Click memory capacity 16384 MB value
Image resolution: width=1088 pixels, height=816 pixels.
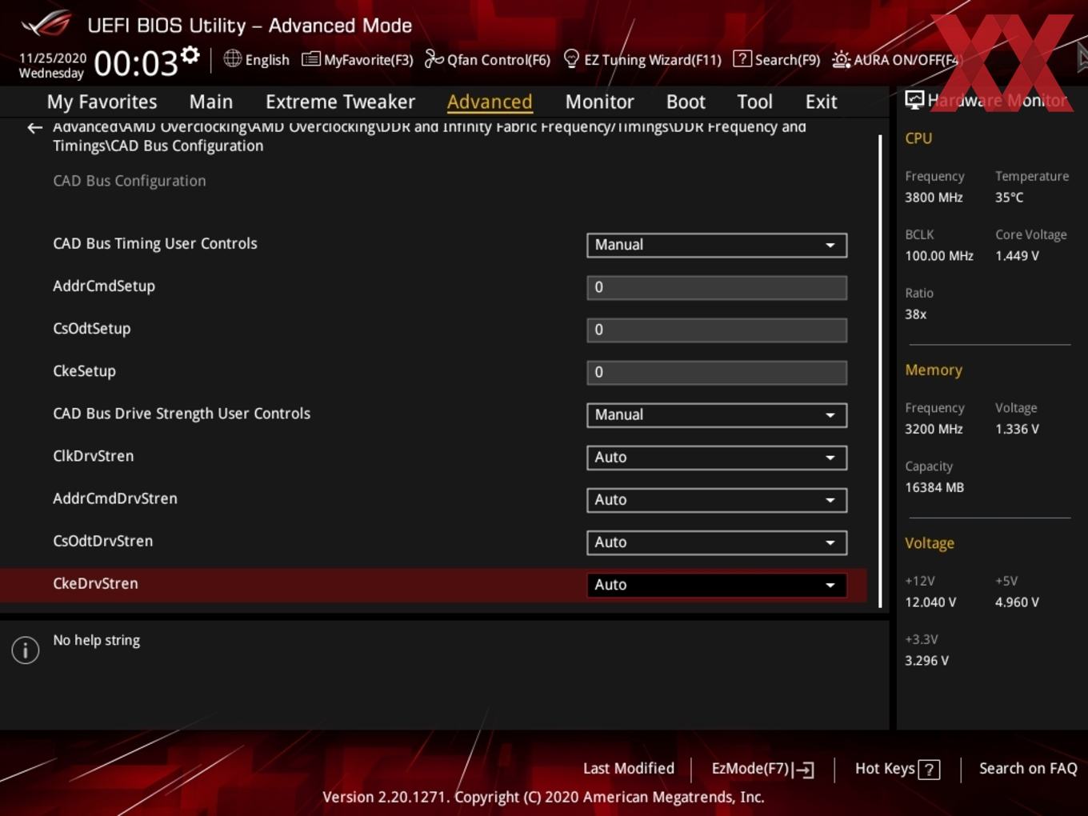click(x=934, y=487)
